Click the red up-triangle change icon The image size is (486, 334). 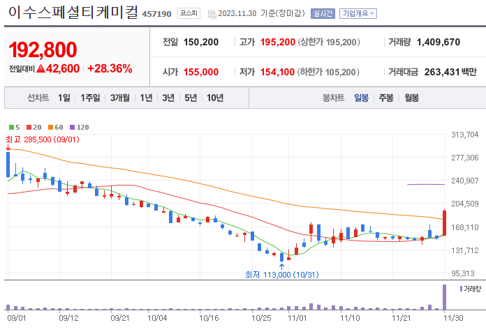[41, 68]
